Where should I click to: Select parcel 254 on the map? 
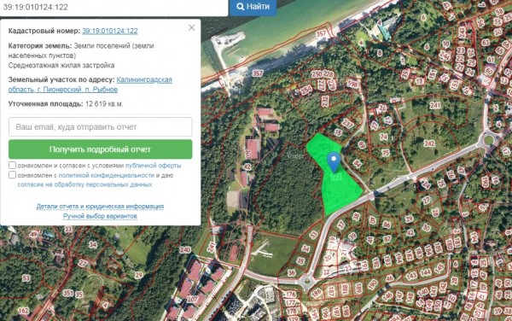click(305, 90)
